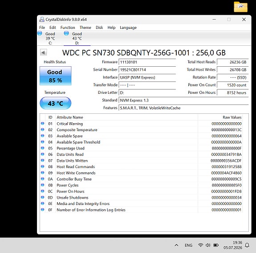Click the 43 °C temperature button

pyautogui.click(x=55, y=103)
